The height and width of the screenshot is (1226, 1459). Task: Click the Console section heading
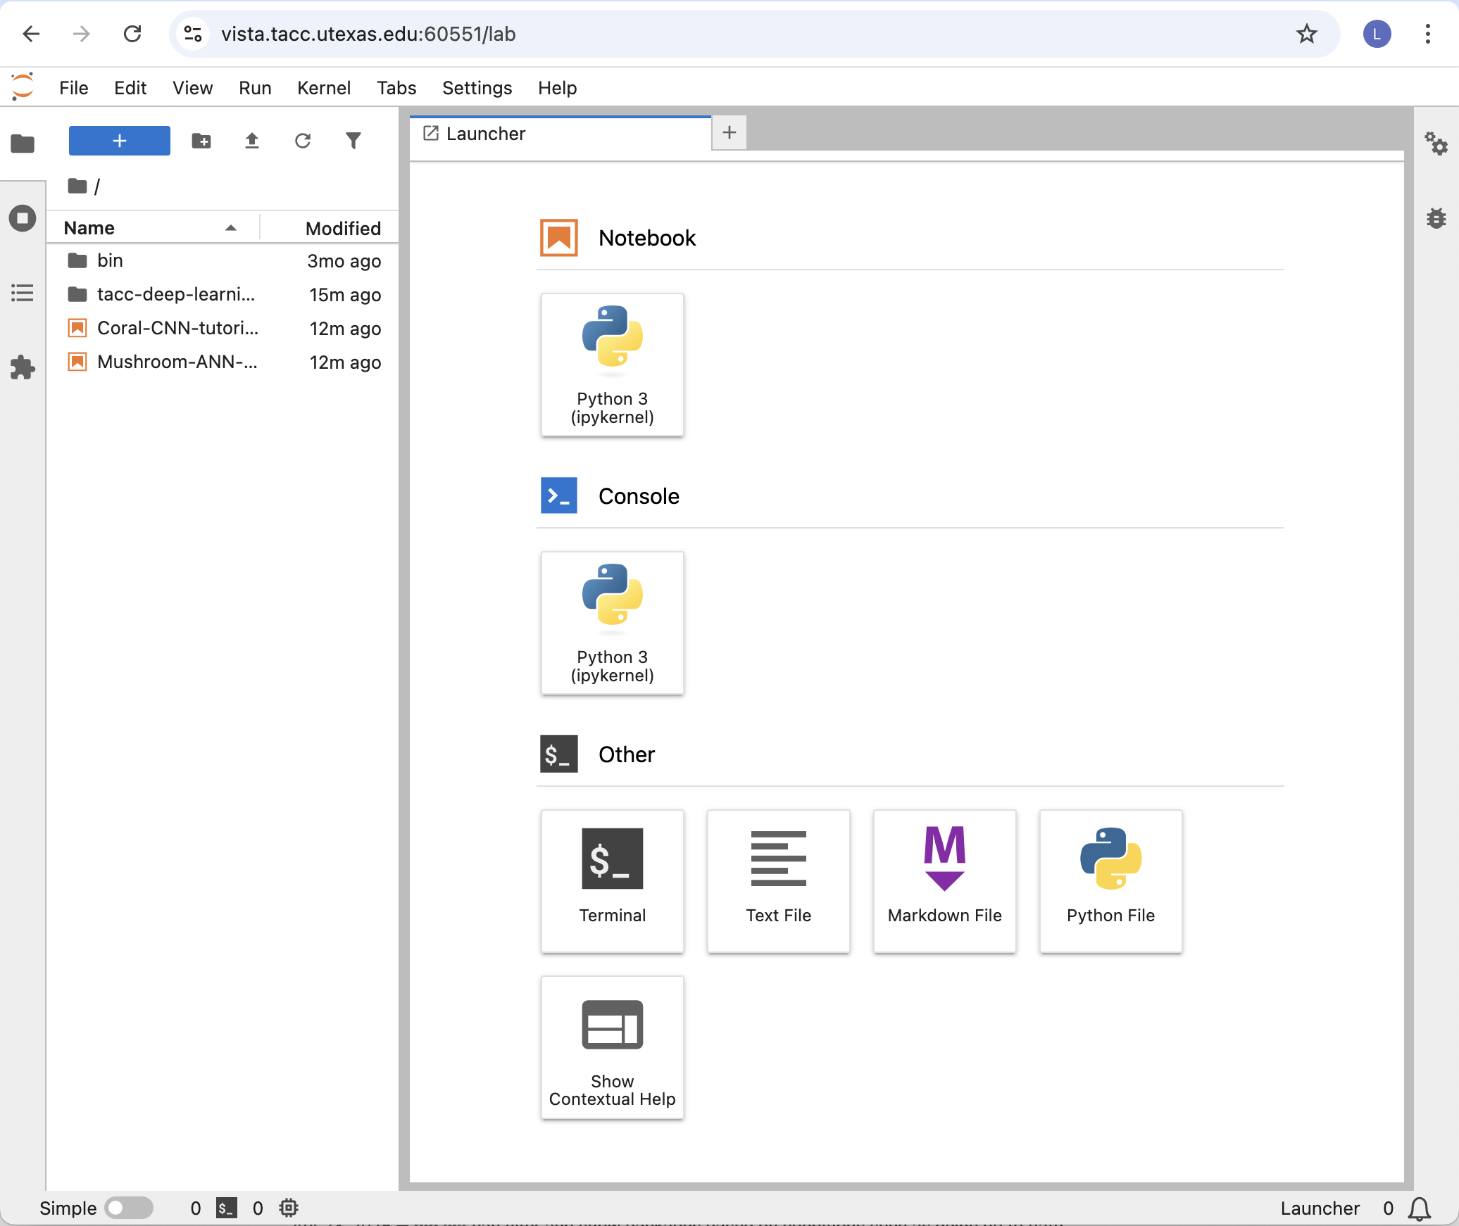point(639,496)
